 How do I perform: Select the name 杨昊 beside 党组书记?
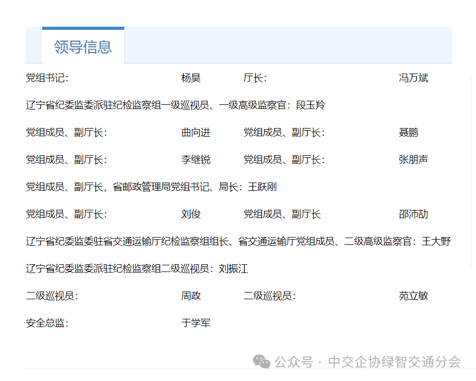point(190,78)
